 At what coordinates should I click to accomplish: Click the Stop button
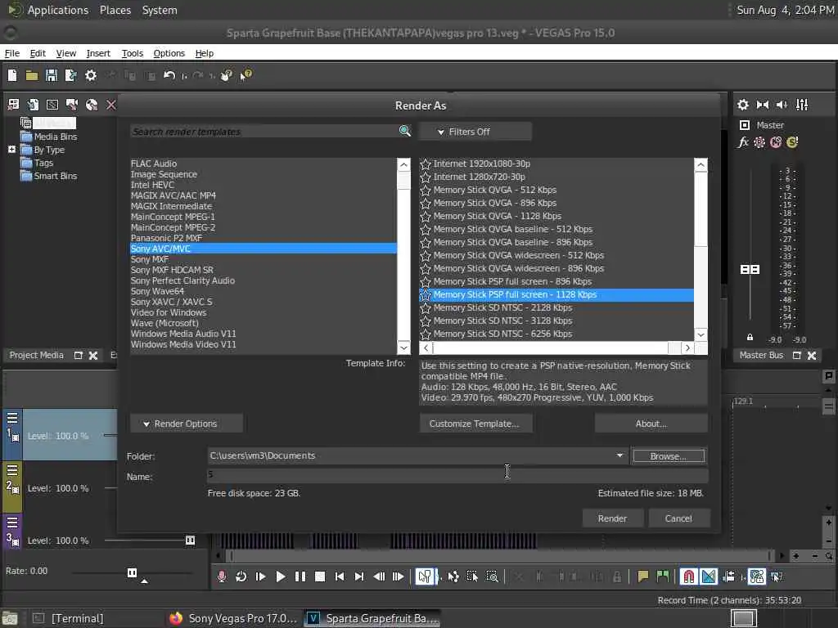320,576
